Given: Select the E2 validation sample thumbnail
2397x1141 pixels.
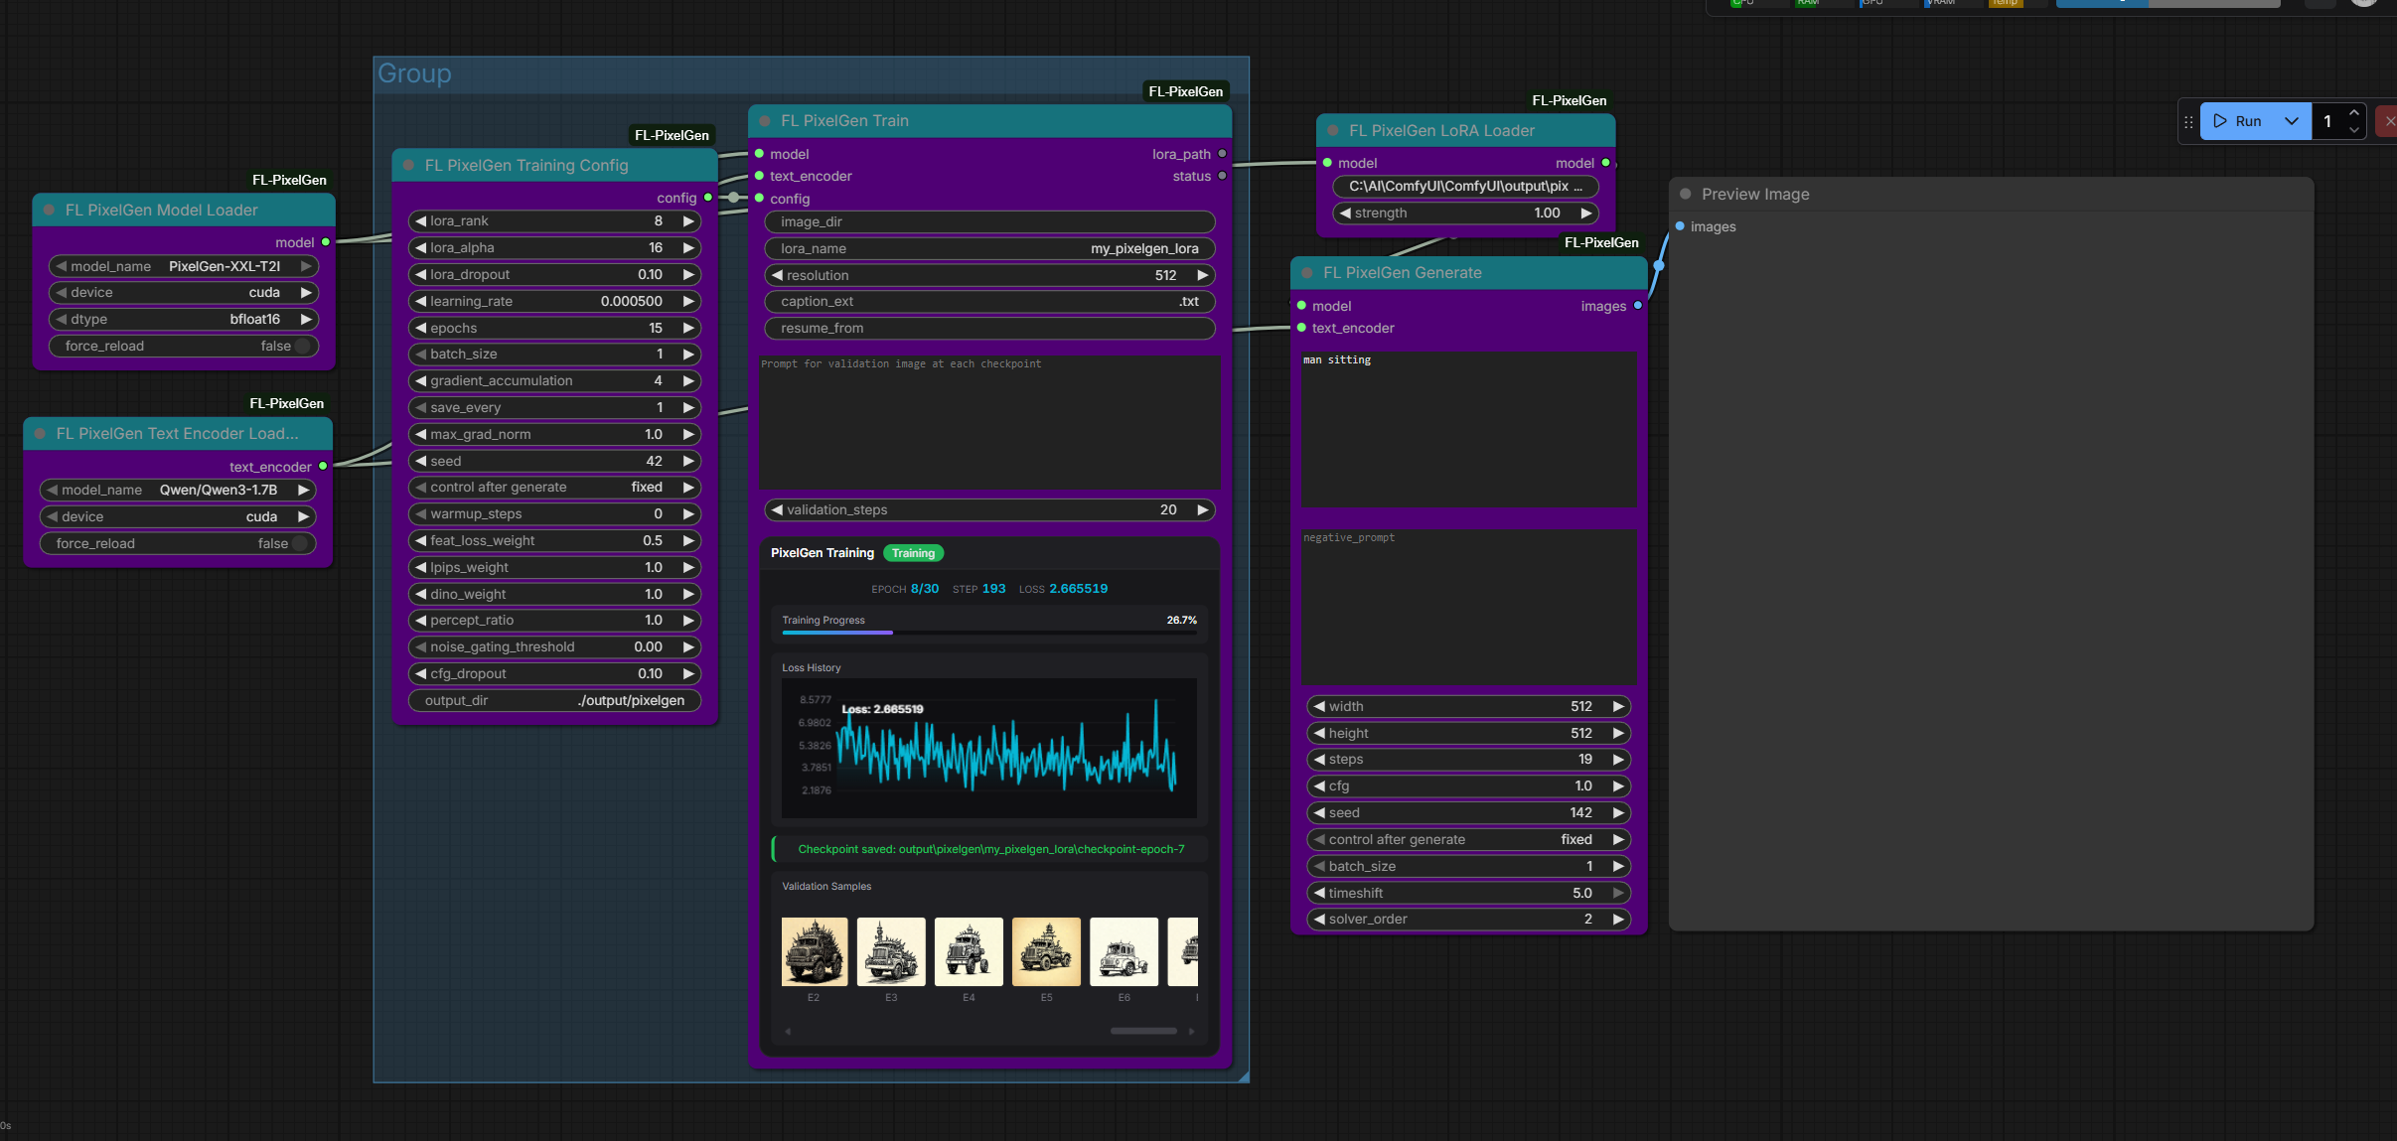Looking at the screenshot, I should click(x=815, y=951).
